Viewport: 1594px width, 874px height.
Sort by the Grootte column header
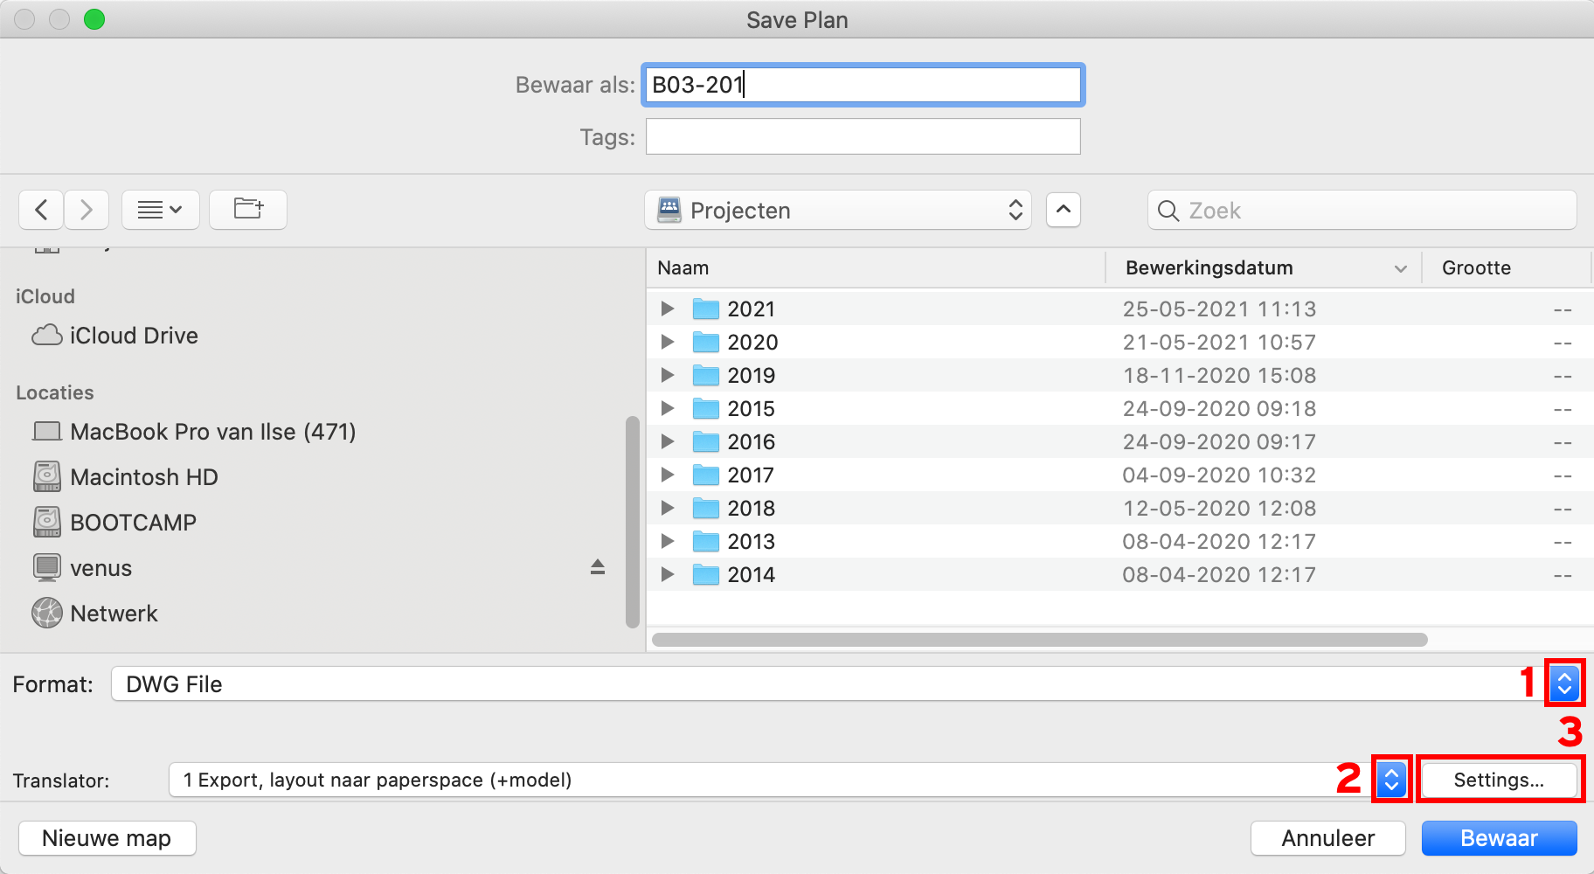[x=1507, y=267]
